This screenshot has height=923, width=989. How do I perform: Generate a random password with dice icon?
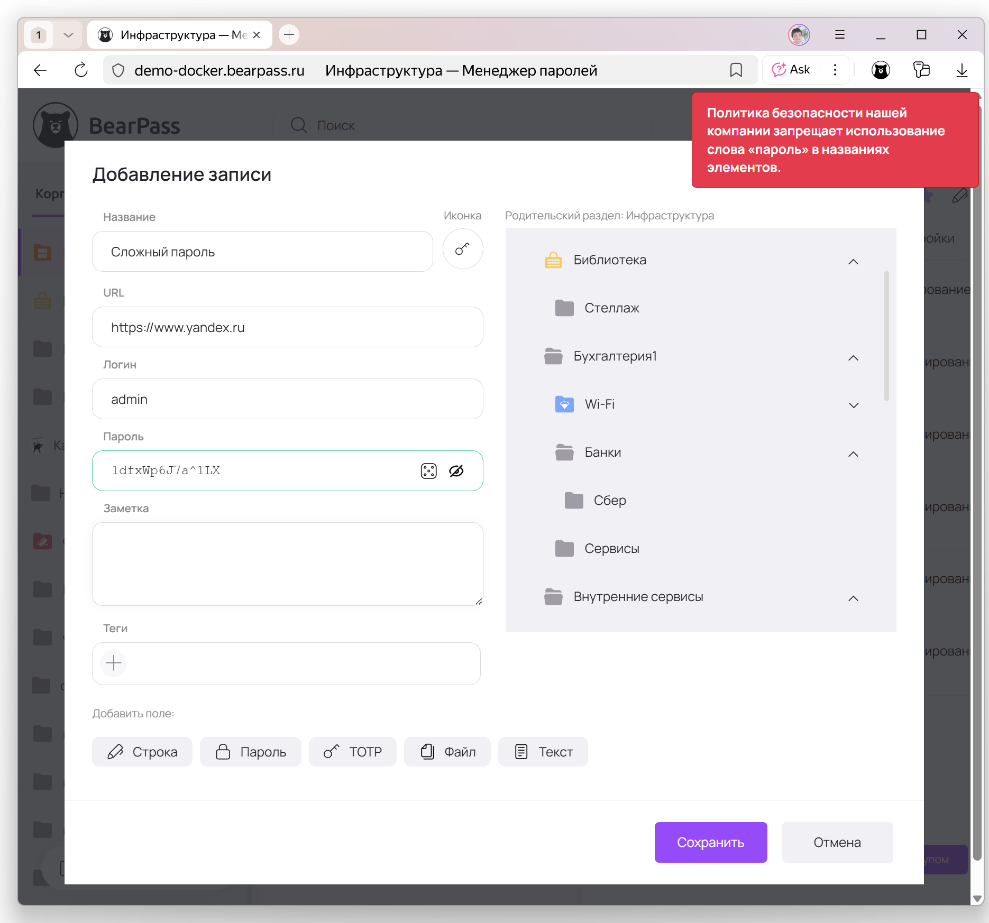click(428, 470)
